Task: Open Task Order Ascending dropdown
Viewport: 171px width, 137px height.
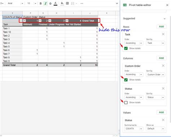Action: point(134,43)
